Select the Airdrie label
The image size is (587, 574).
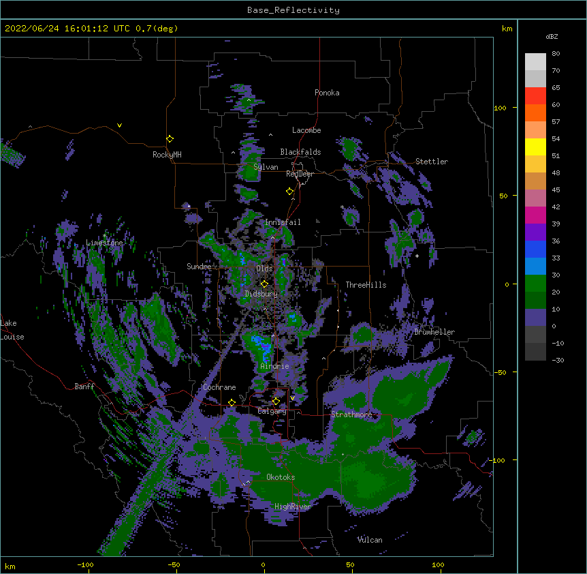[274, 366]
